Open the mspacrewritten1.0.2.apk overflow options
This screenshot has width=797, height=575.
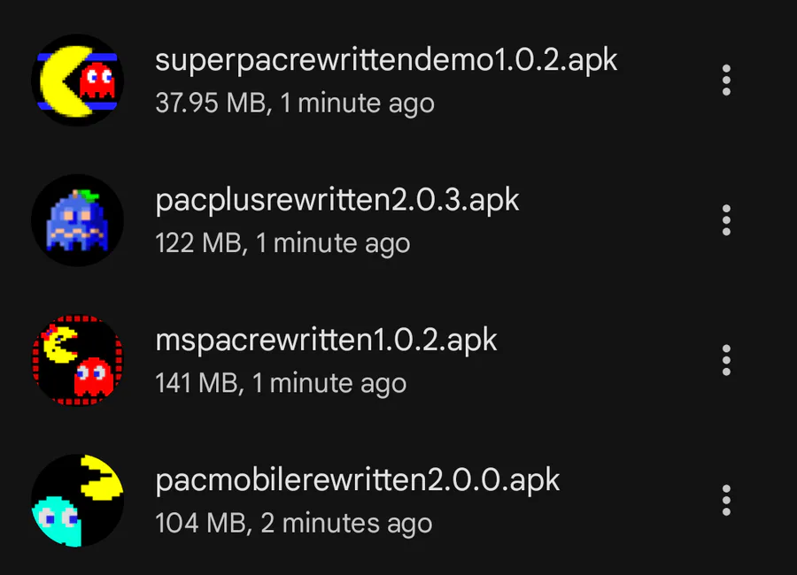[726, 360]
